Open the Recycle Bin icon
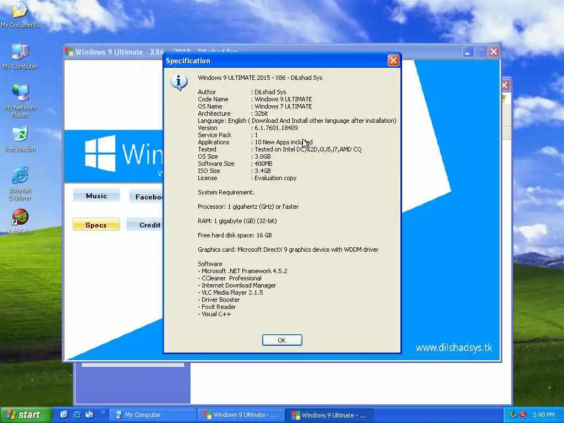The image size is (564, 423). point(20,139)
